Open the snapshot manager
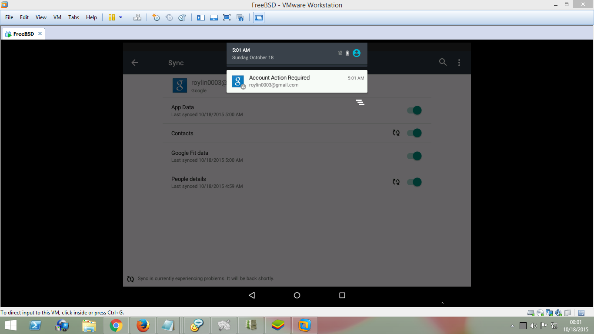The height and width of the screenshot is (334, 594). point(182,17)
